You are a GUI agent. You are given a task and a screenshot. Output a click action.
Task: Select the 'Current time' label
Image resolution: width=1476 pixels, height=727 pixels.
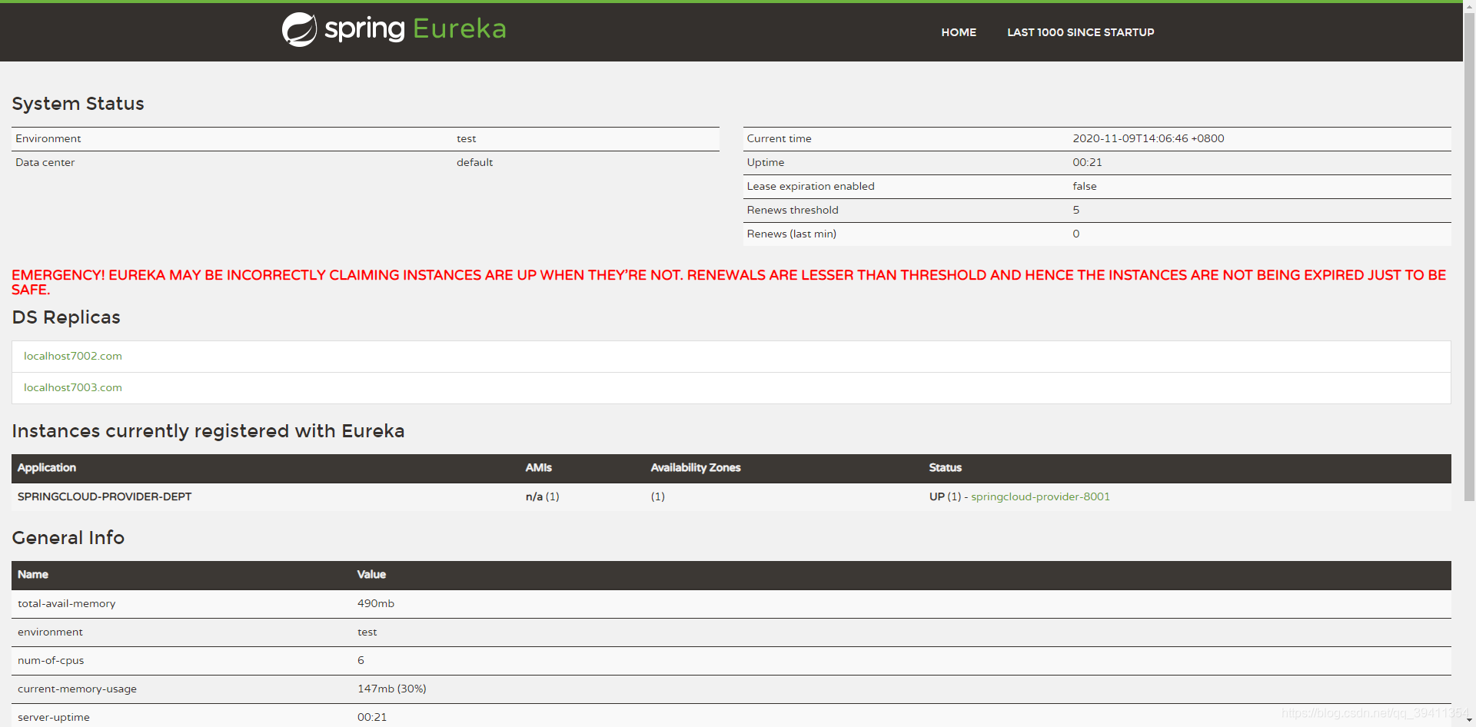(x=779, y=139)
